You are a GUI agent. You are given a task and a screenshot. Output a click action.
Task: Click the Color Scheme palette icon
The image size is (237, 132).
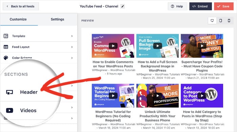tap(6, 58)
